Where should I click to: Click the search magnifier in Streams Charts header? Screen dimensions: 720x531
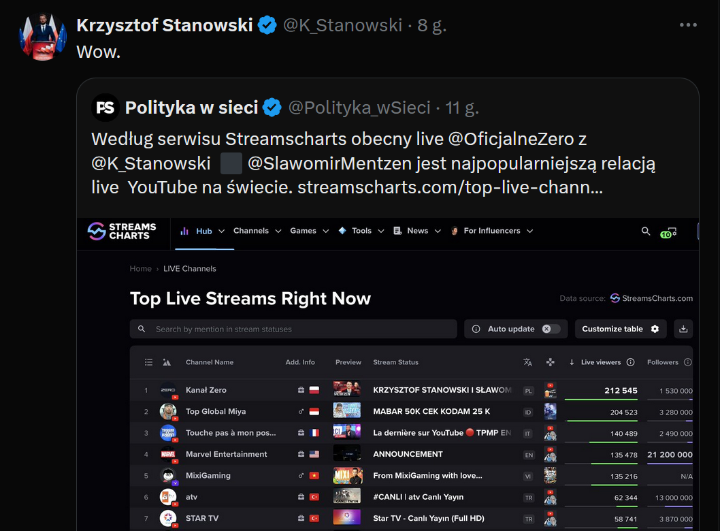646,231
